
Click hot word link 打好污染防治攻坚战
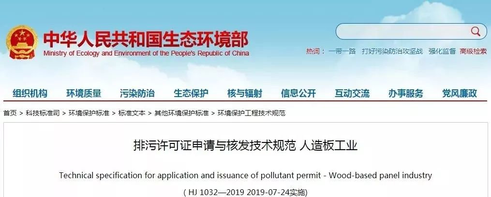click(392, 51)
